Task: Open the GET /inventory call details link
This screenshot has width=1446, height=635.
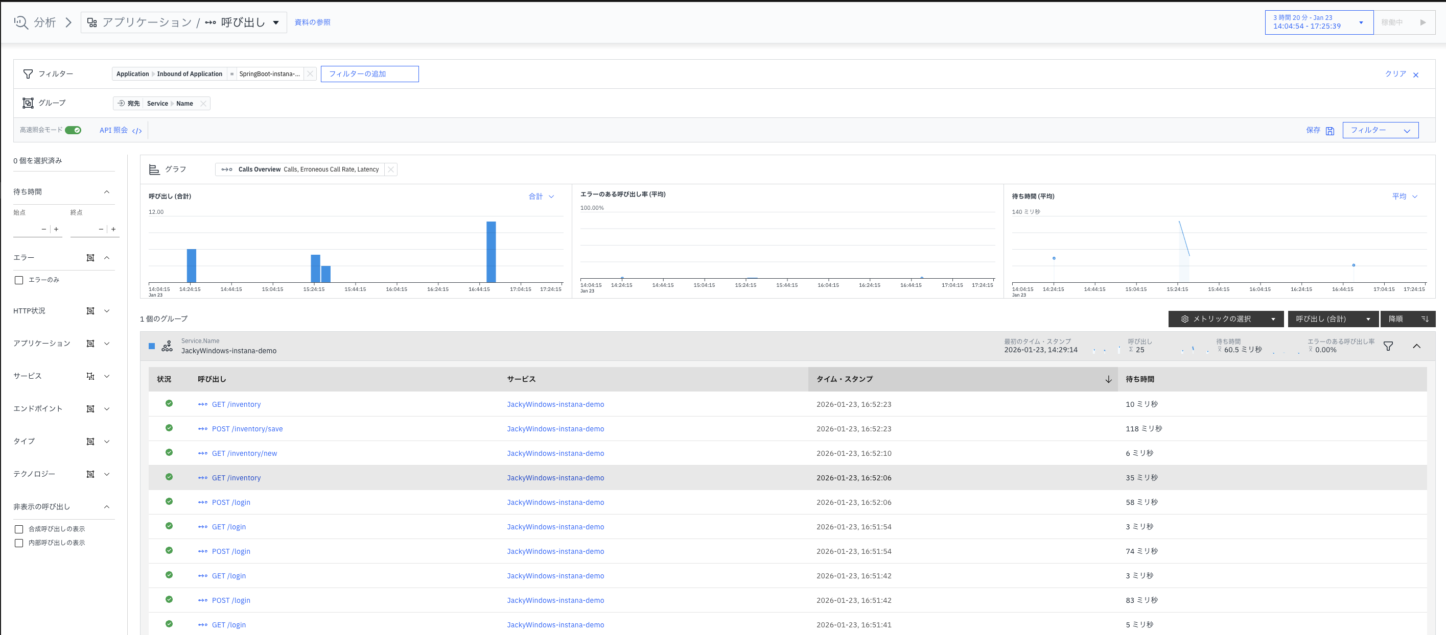Action: (x=236, y=404)
